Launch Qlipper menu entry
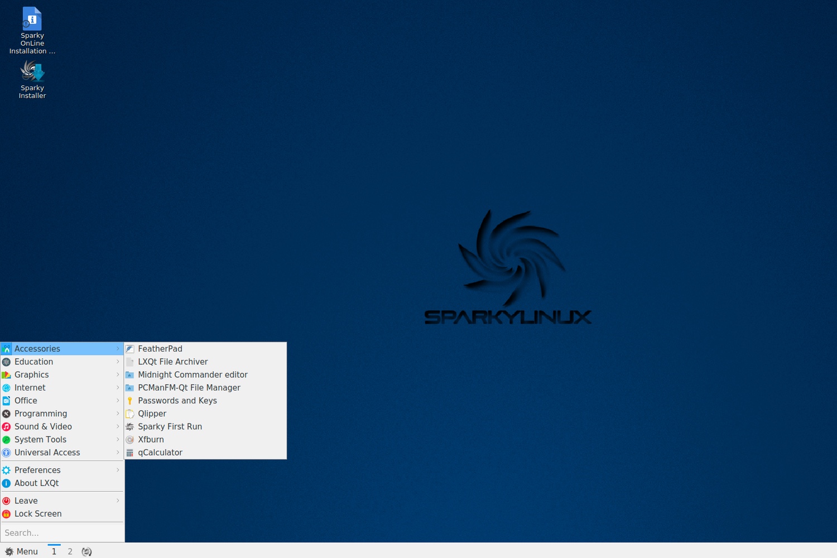The height and width of the screenshot is (558, 837). pos(205,413)
